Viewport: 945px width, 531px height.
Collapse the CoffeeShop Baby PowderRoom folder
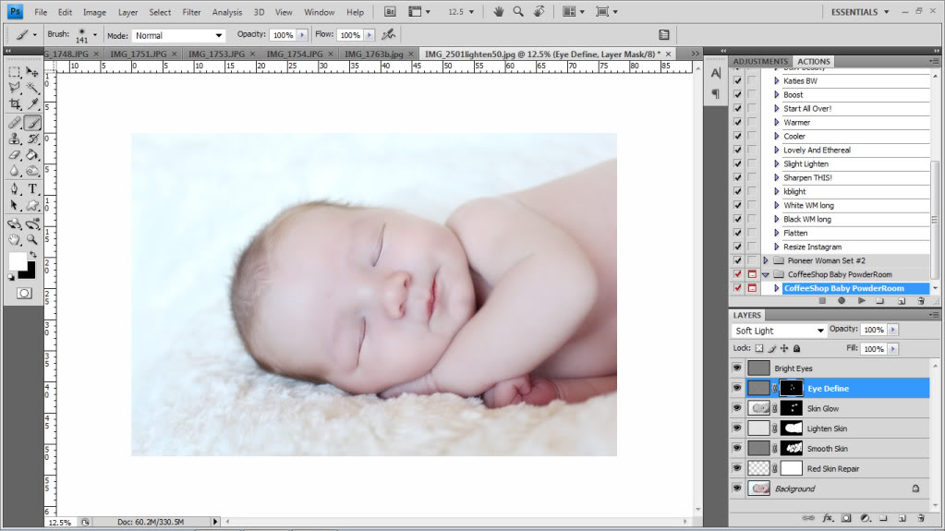tap(766, 275)
